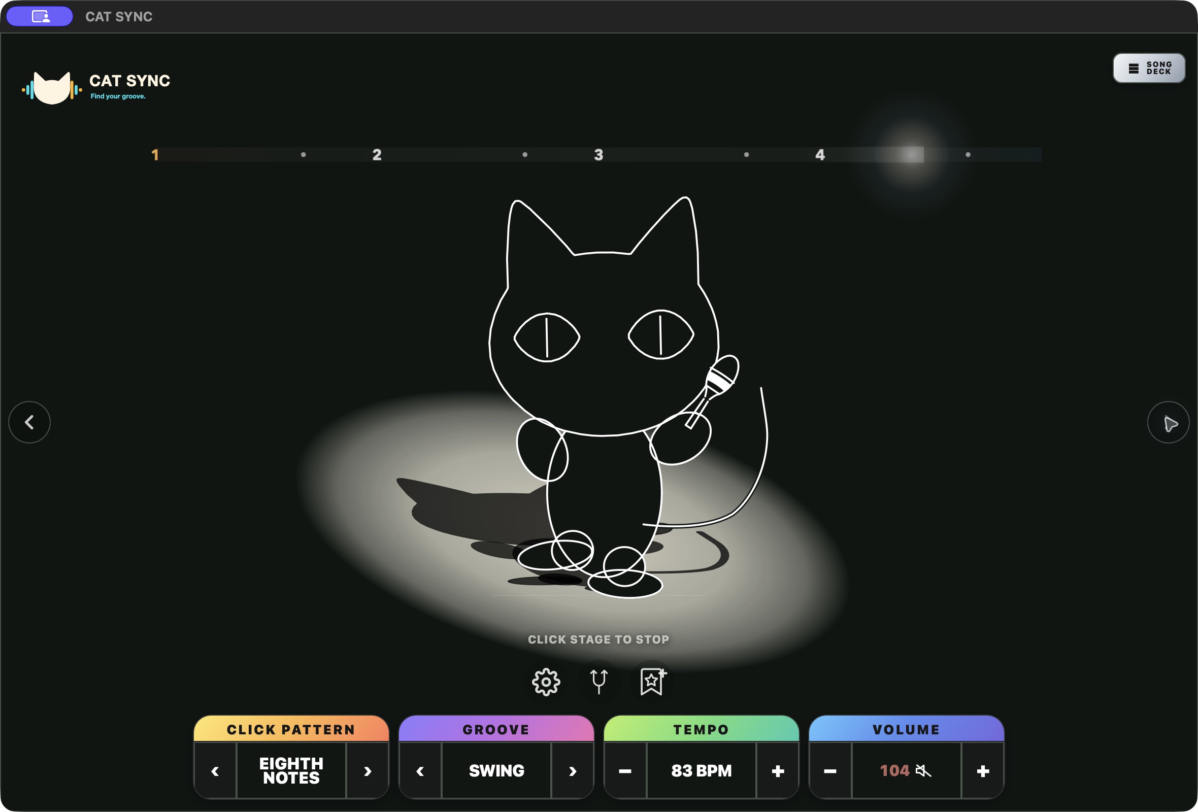Click the right play-arrow circle button
The image size is (1198, 812).
point(1168,422)
